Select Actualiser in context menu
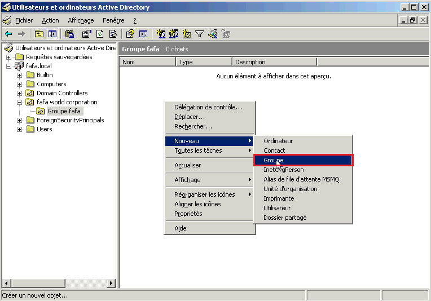Image resolution: width=431 pixels, height=301 pixels. pyautogui.click(x=209, y=165)
